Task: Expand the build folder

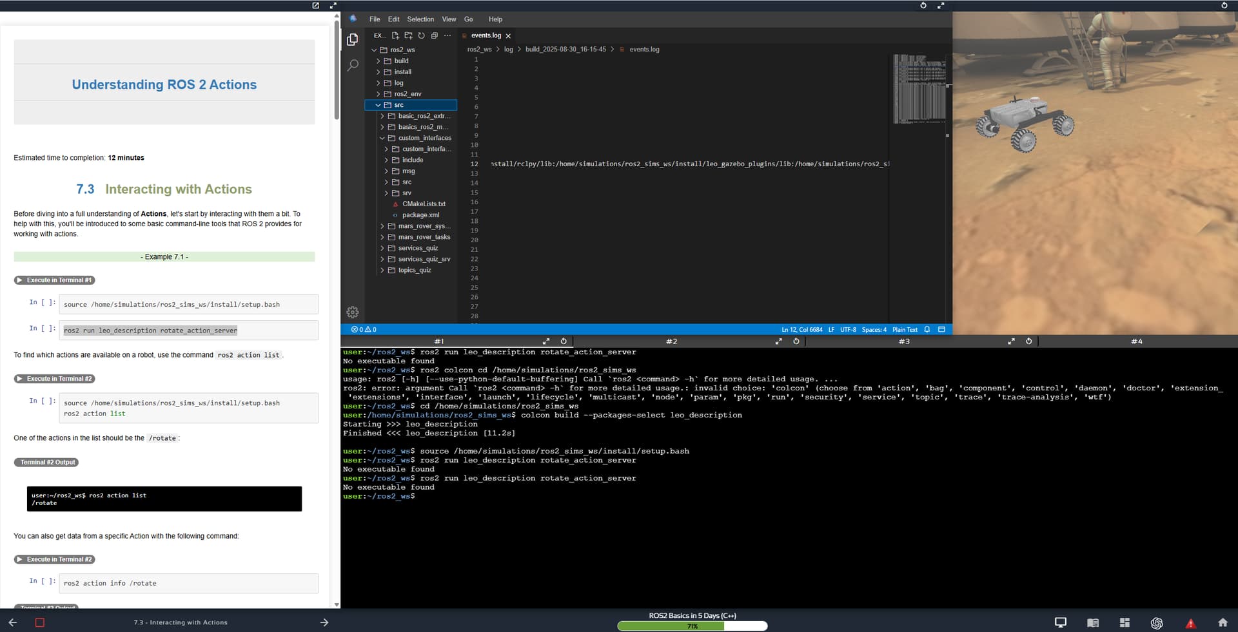Action: click(x=401, y=61)
